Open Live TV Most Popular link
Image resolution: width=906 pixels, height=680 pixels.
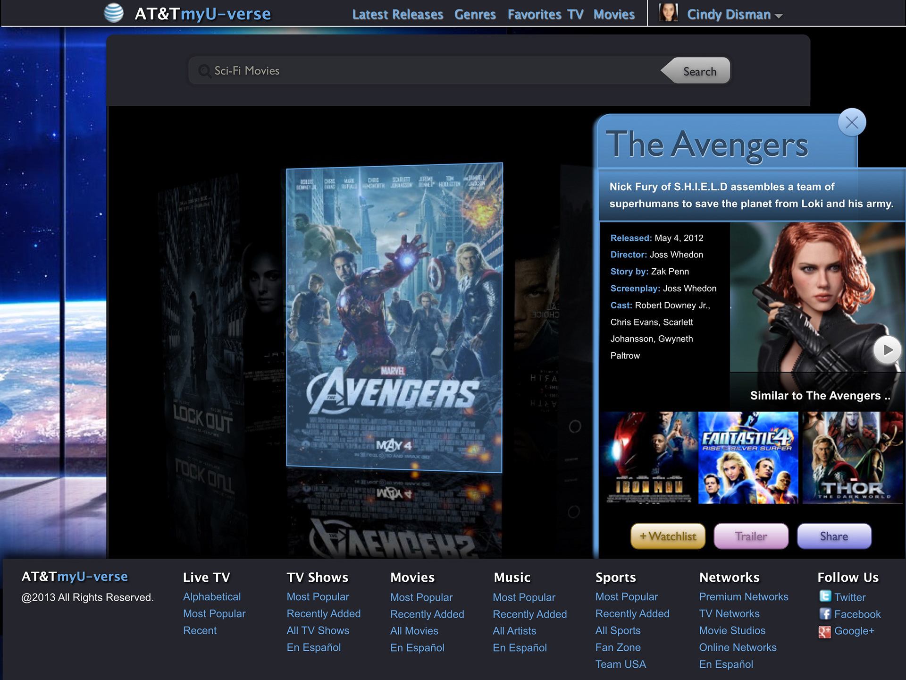(214, 613)
